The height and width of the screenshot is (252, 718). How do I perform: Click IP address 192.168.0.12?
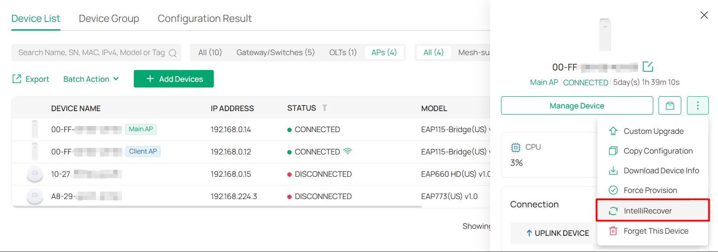(x=231, y=152)
